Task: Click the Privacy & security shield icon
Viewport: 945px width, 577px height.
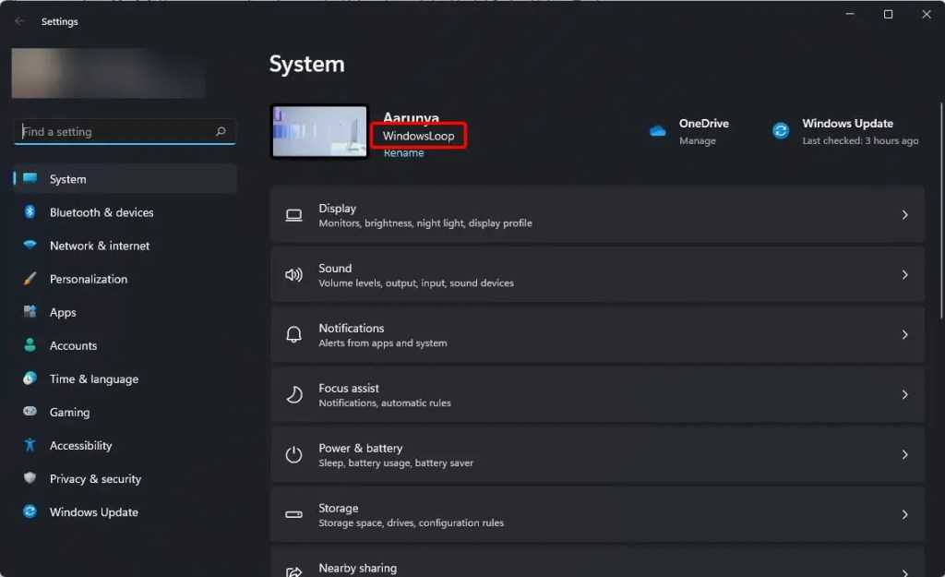Action: coord(30,478)
